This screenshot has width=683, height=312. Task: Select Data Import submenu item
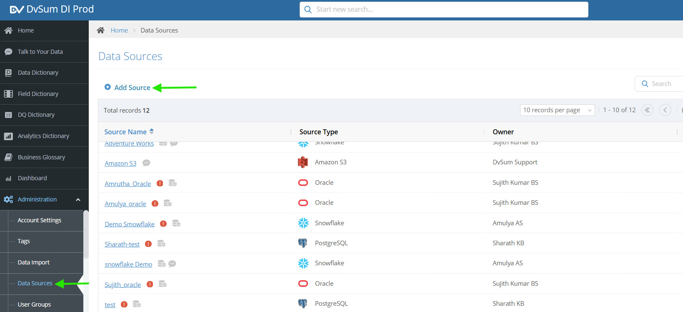tap(33, 262)
